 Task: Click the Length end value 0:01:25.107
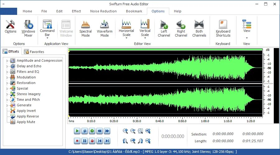(253, 141)
